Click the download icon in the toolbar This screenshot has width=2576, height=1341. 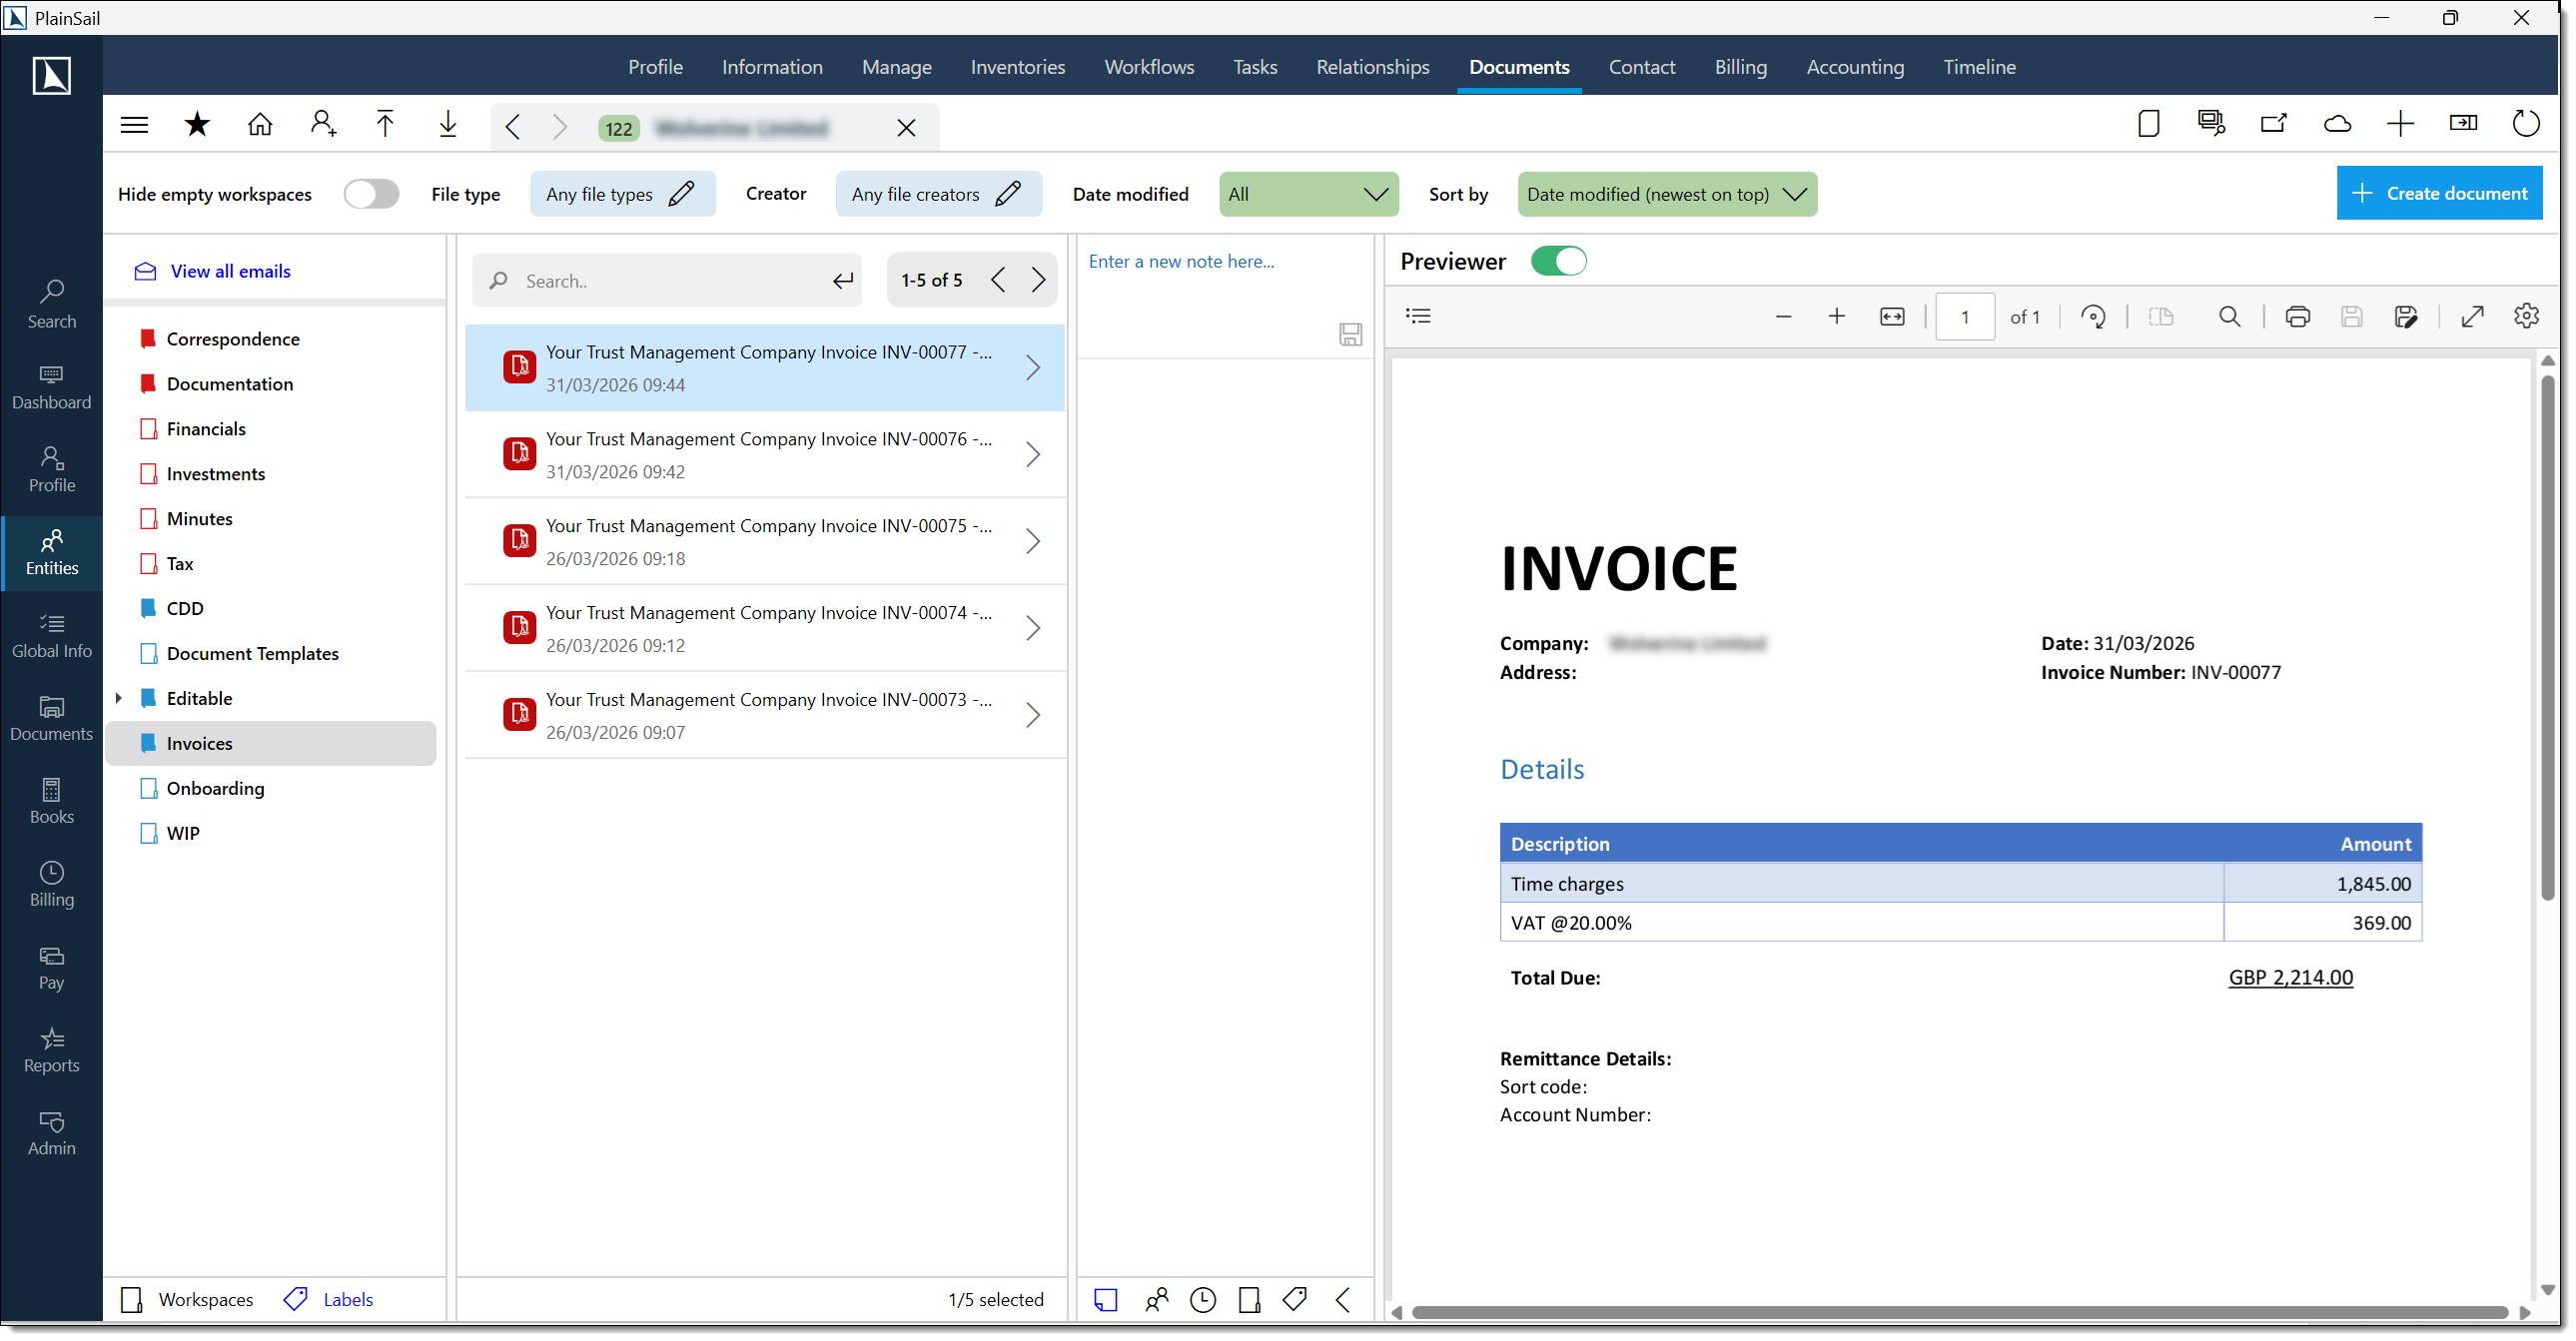[448, 124]
